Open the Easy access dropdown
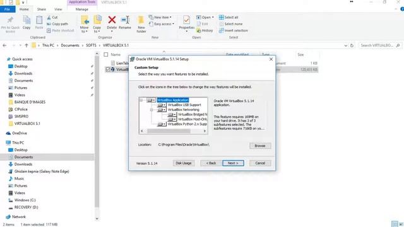This screenshot has height=227, width=404. [162, 24]
